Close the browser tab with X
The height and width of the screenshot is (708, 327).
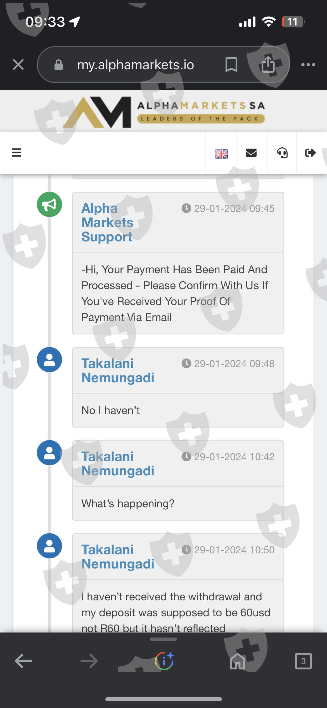(18, 65)
